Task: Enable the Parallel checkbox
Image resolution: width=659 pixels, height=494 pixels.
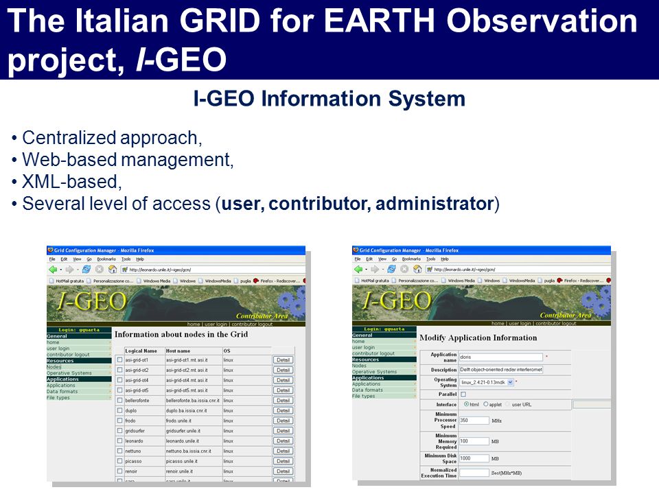Action: pyautogui.click(x=463, y=395)
